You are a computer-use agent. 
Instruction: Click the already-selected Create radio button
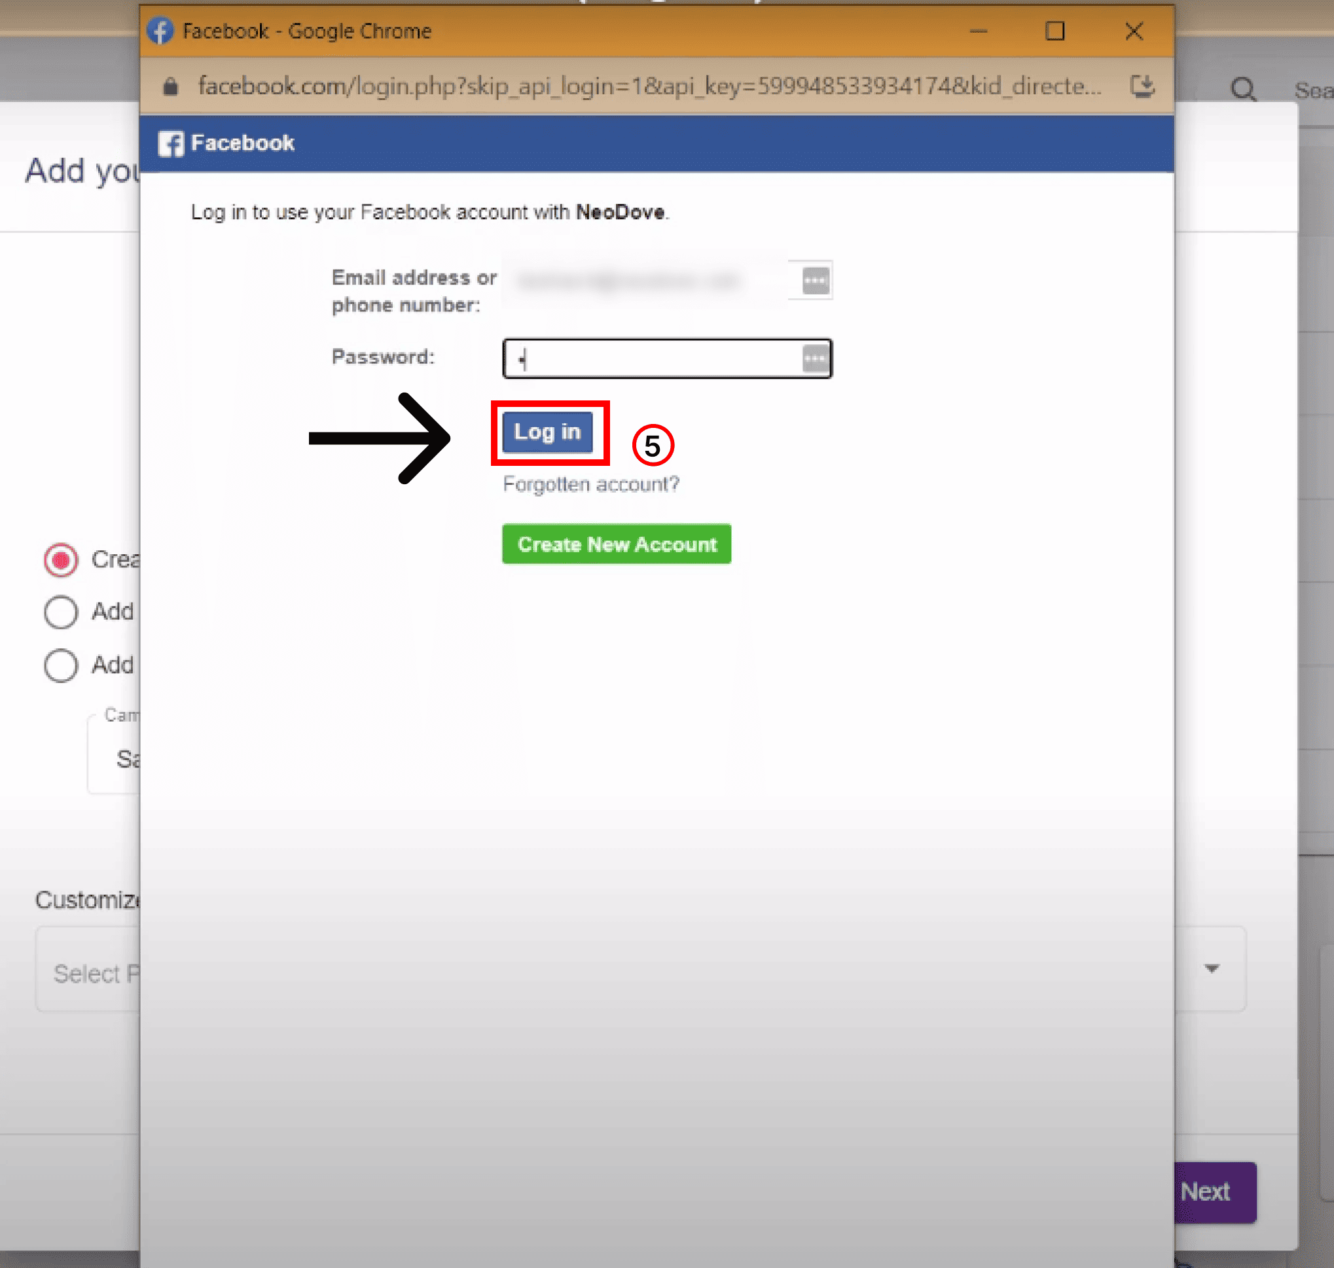61,559
